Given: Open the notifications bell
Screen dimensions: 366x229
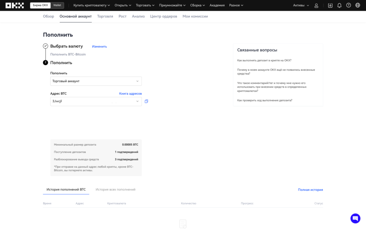Looking at the screenshot, I should click(x=339, y=5).
